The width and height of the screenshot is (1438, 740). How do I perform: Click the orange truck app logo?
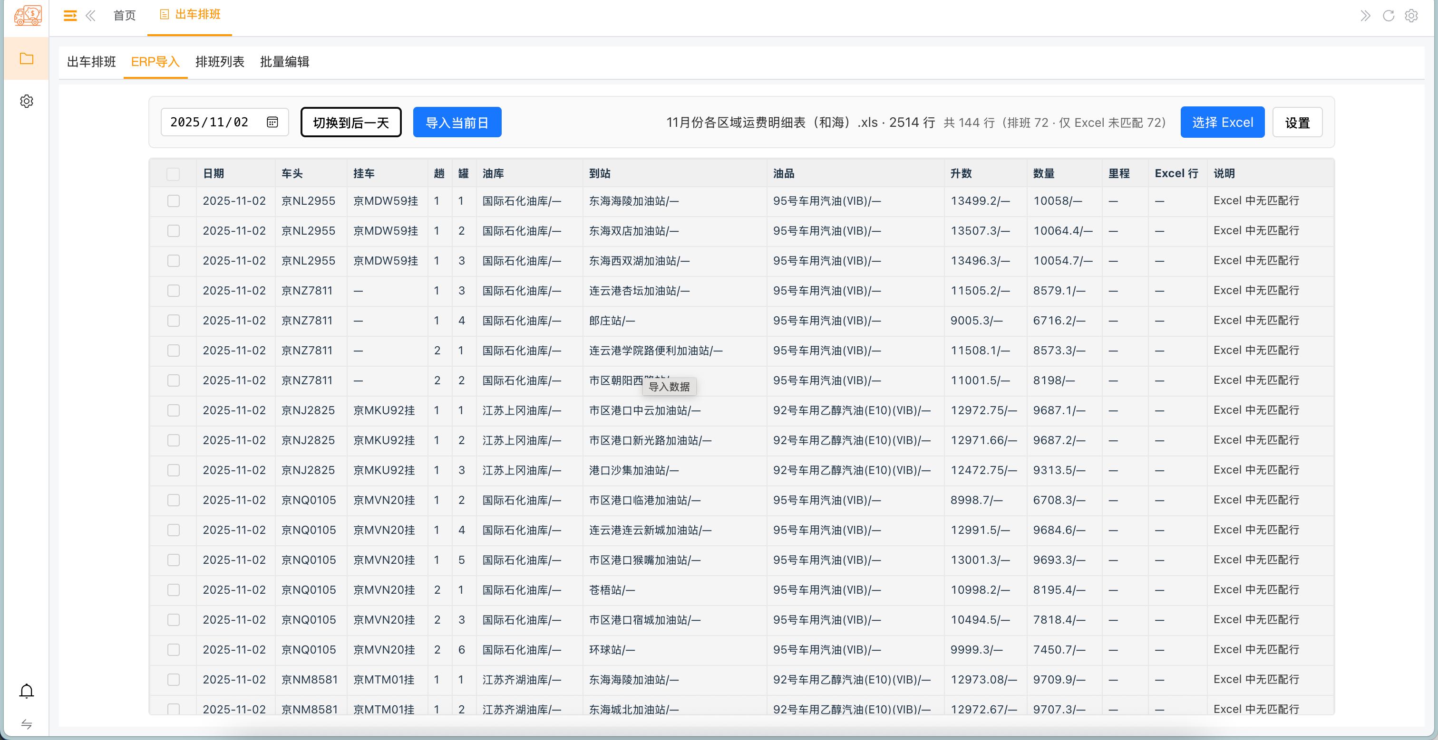[x=26, y=15]
